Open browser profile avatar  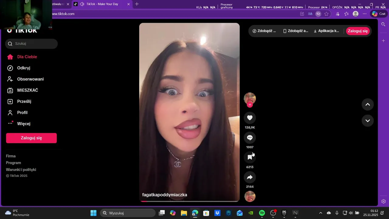356,14
